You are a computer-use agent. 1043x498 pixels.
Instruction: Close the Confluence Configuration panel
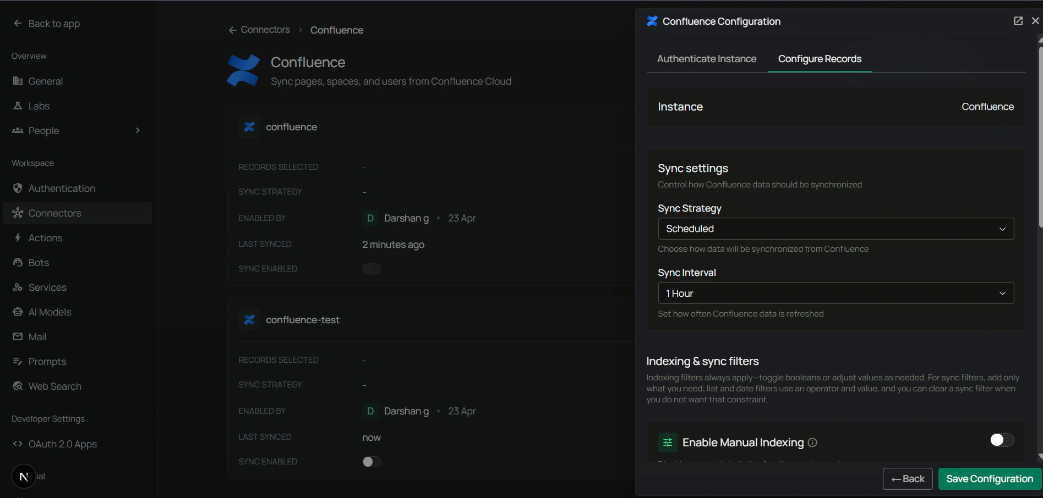click(1035, 21)
